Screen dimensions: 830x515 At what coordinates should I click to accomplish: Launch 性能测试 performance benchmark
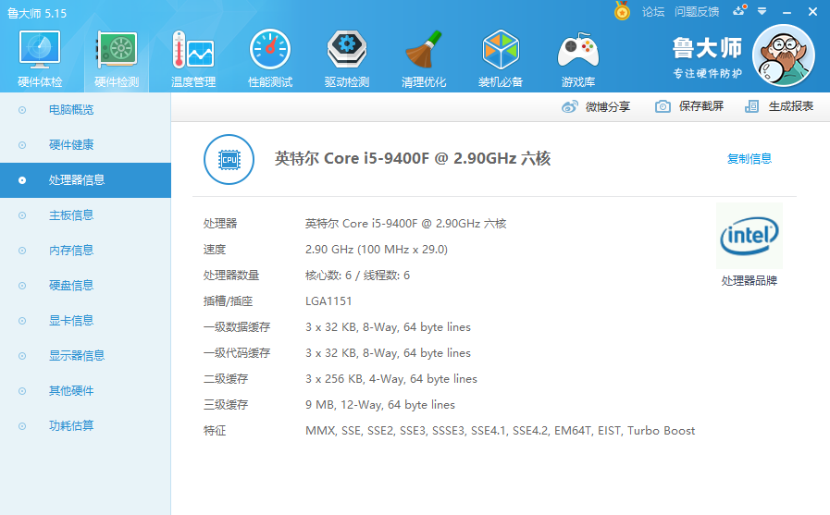270,59
